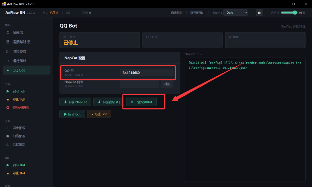The image size is (312, 187).
Task: Click the 同步预设 up-arrow icon
Action: (8, 128)
